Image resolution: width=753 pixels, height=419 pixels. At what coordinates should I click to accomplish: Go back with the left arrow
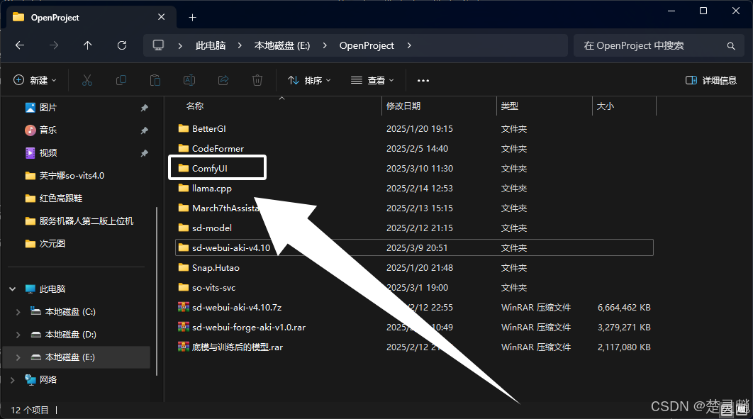coord(20,45)
